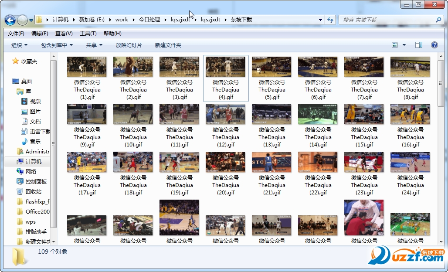Open the 查看(V) menu
The image size is (448, 272).
point(64,34)
